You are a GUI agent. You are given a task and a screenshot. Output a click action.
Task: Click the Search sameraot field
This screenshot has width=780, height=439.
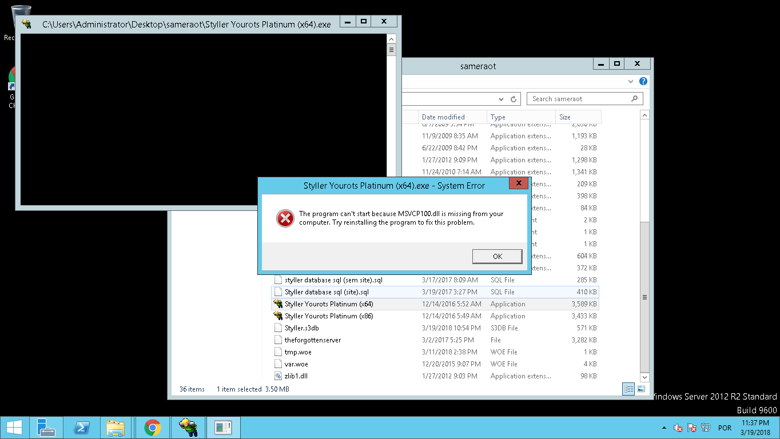click(x=584, y=99)
